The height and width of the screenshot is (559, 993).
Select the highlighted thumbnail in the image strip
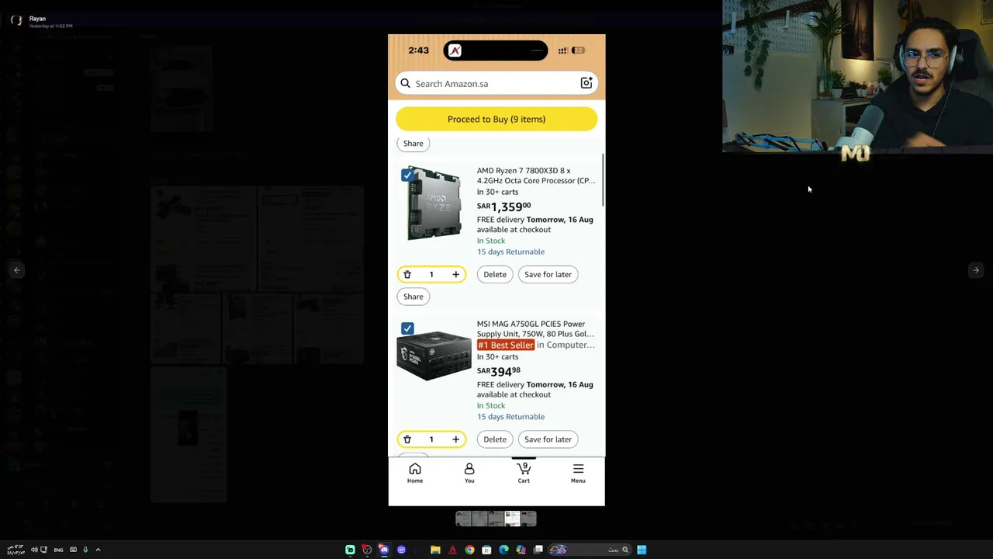512,519
